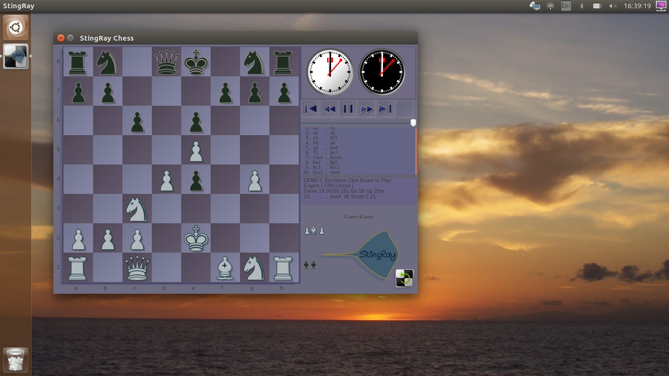The height and width of the screenshot is (376, 669).
Task: Open the muted sound indicator menu
Action: (x=613, y=6)
